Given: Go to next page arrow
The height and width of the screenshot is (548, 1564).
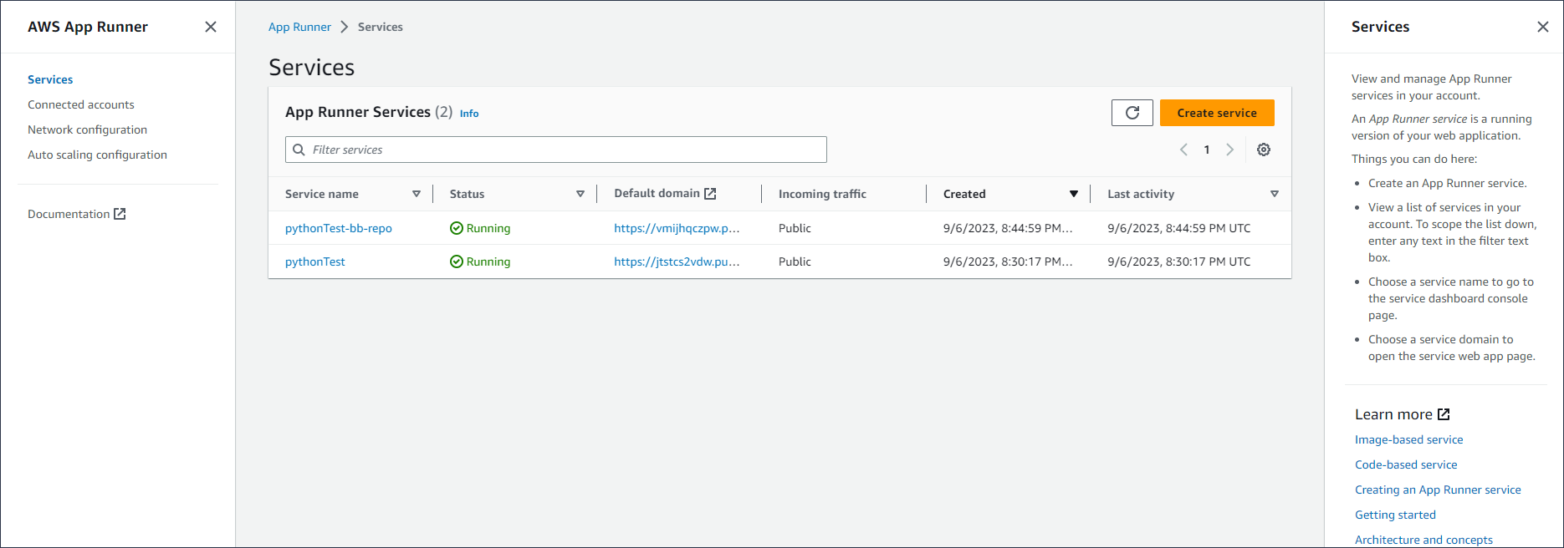Looking at the screenshot, I should tap(1229, 150).
